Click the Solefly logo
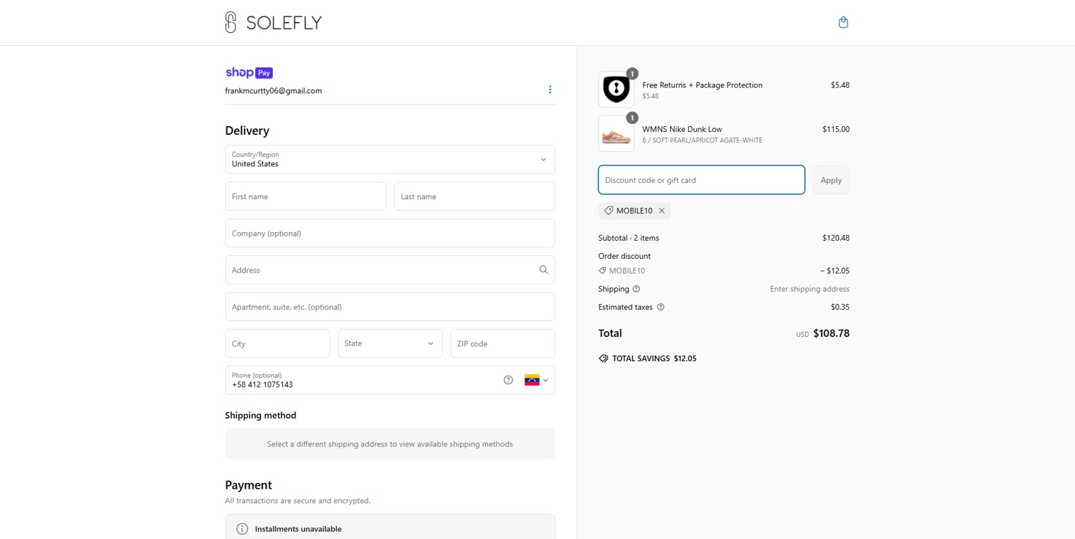 [x=273, y=22]
